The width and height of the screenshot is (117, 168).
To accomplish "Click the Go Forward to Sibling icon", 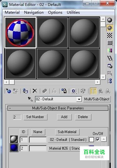I will 108,91.
